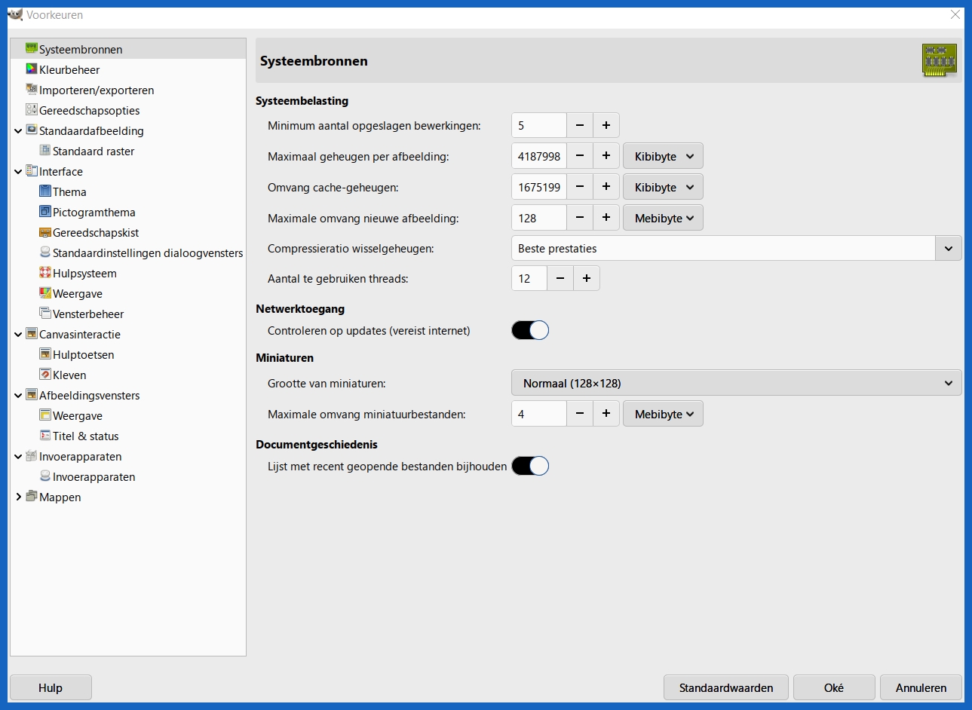The height and width of the screenshot is (710, 972).
Task: Select the Vensterbeheer tree item label
Action: pos(88,314)
